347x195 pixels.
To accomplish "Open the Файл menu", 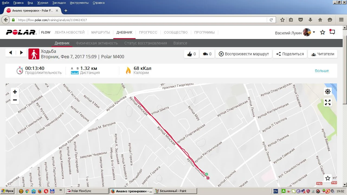I will 5,3.
